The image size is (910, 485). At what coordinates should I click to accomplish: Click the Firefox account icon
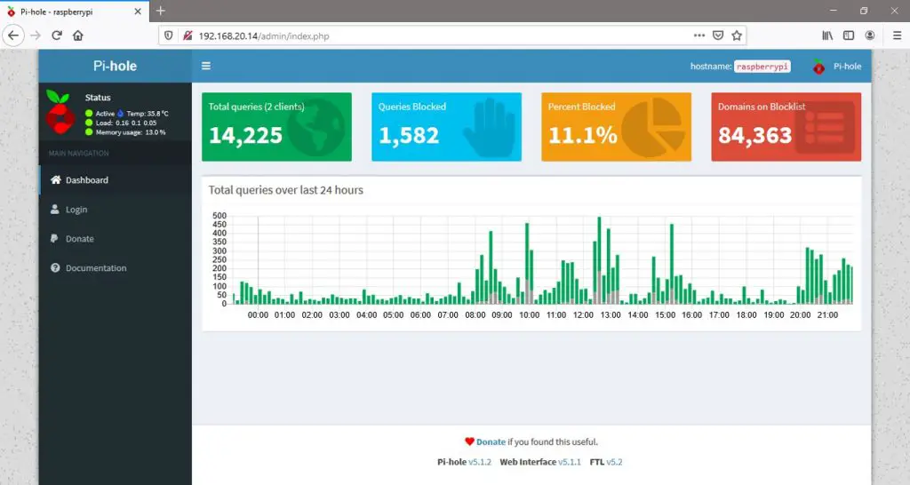(870, 36)
